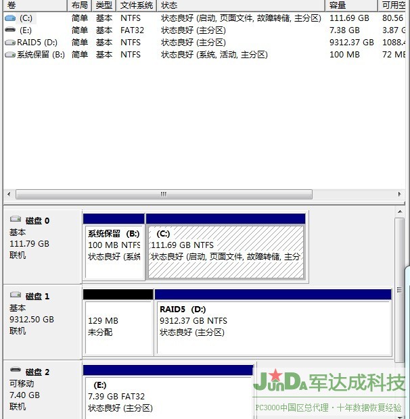The height and width of the screenshot is (419, 410).
Task: Sort by the 容量 column header
Action: (351, 5)
